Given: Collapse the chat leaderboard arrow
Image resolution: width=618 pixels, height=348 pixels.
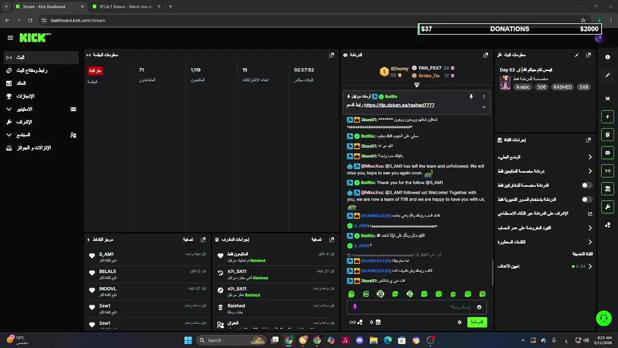Looking at the screenshot, I should click(417, 85).
